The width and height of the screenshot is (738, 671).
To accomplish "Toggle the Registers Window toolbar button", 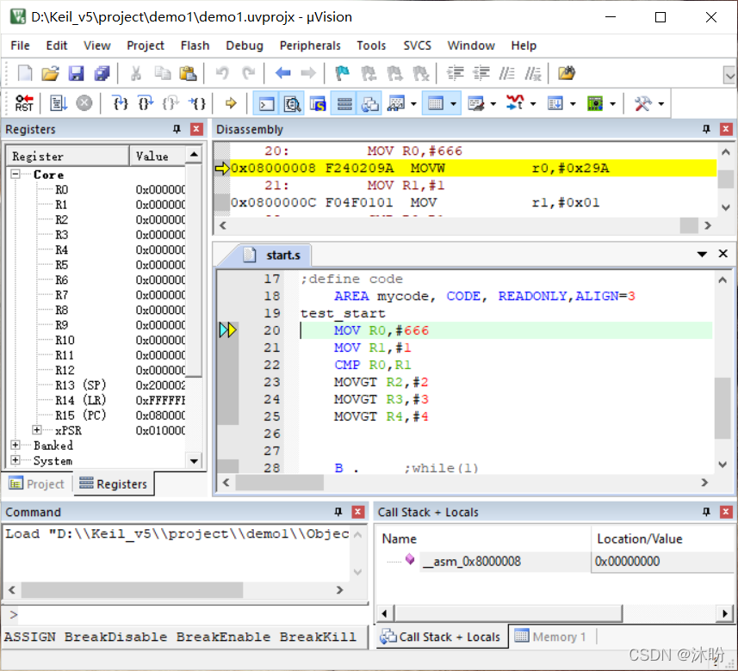I will 344,103.
